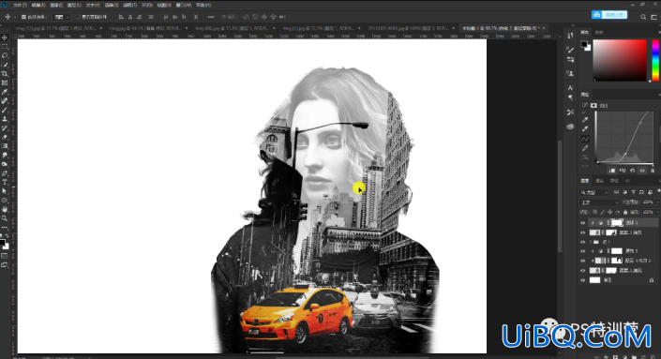Open the Creative Cloud Libraries panel icon

tap(570, 127)
